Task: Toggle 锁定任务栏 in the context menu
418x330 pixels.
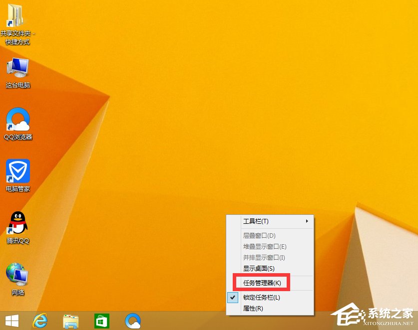Action: coord(262,297)
